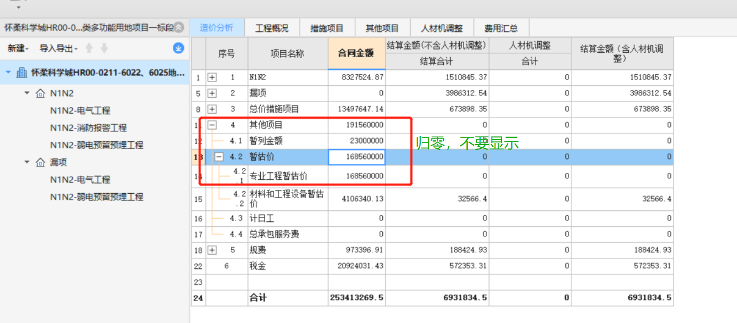Click row number 23 empty row header
Image resolution: width=737 pixels, height=323 pixels.
coord(198,282)
